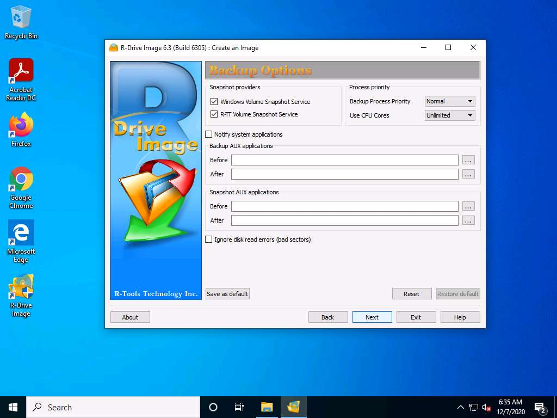Open Help for Backup Options
Image resolution: width=557 pixels, height=418 pixels.
click(460, 317)
